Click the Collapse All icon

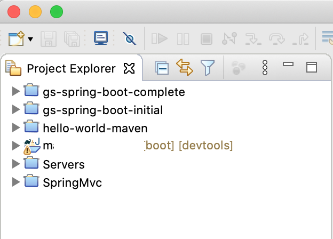pos(162,68)
